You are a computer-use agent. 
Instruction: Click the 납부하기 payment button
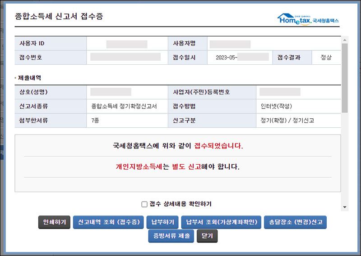click(x=162, y=222)
